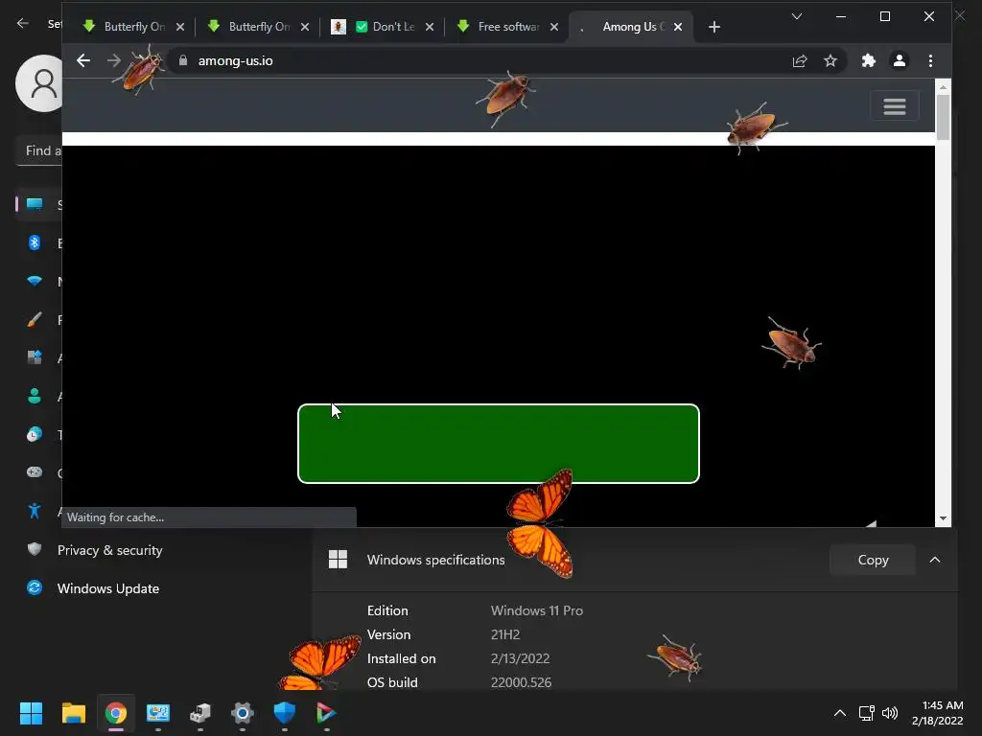Viewport: 982px width, 736px height.
Task: Open Settings gear in taskbar
Action: (243, 713)
